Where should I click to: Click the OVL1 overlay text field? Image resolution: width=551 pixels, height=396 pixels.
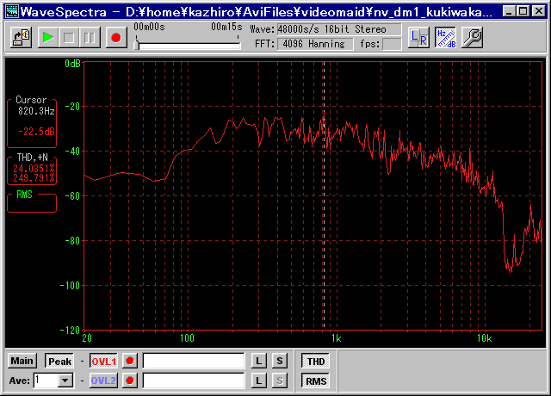tap(194, 361)
